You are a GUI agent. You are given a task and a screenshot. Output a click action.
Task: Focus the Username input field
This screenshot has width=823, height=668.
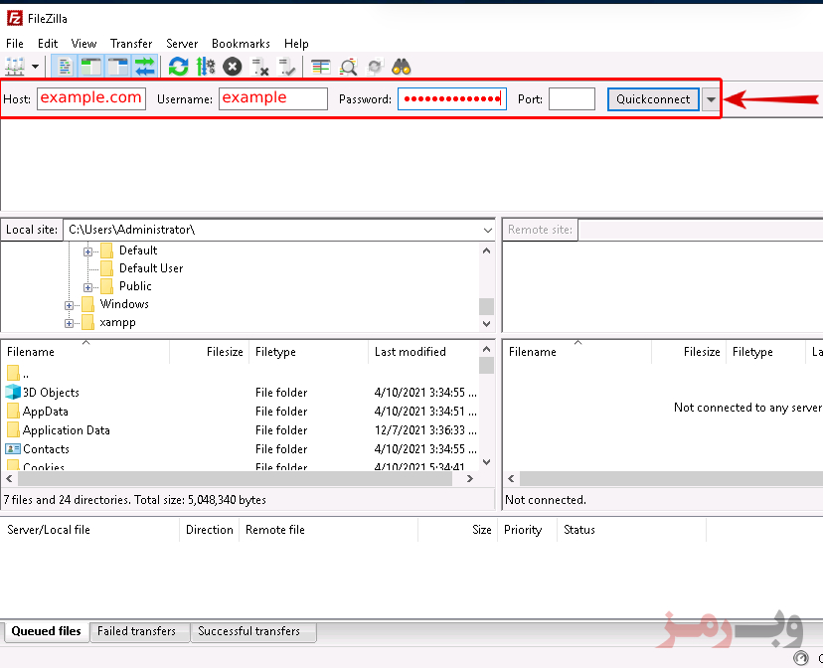point(273,98)
